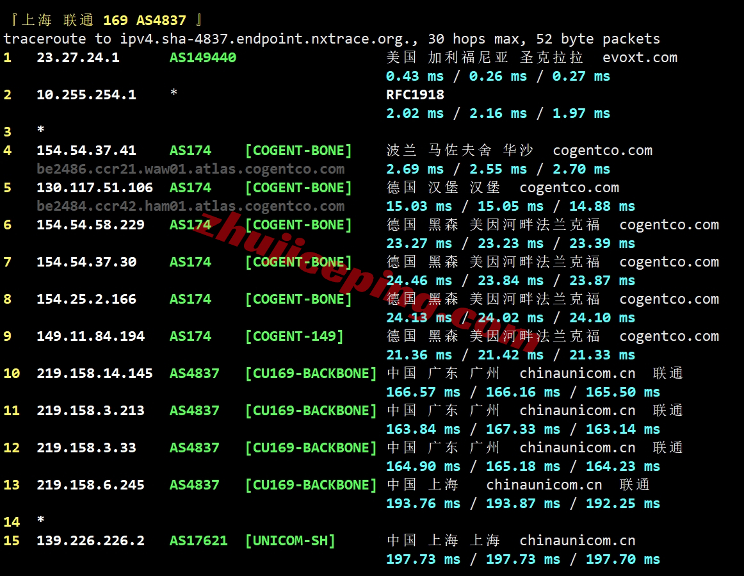
Task: Click 'AS174' in the 154.54.37.41 row
Action: (190, 151)
